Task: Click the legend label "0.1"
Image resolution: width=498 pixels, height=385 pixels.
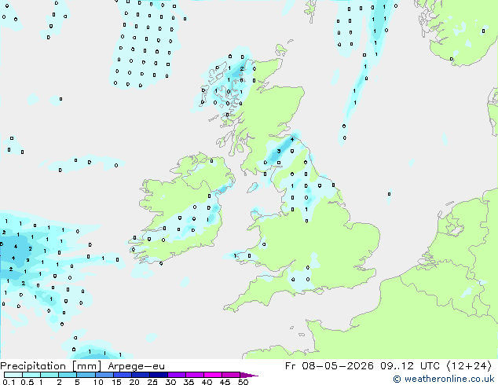Action: [x=9, y=382]
